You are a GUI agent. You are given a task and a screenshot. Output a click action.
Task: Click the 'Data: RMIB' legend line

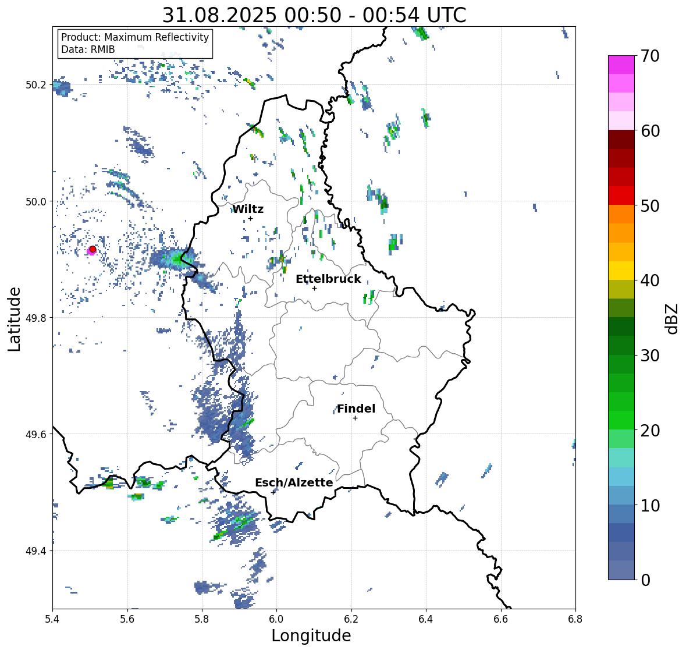tap(88, 49)
